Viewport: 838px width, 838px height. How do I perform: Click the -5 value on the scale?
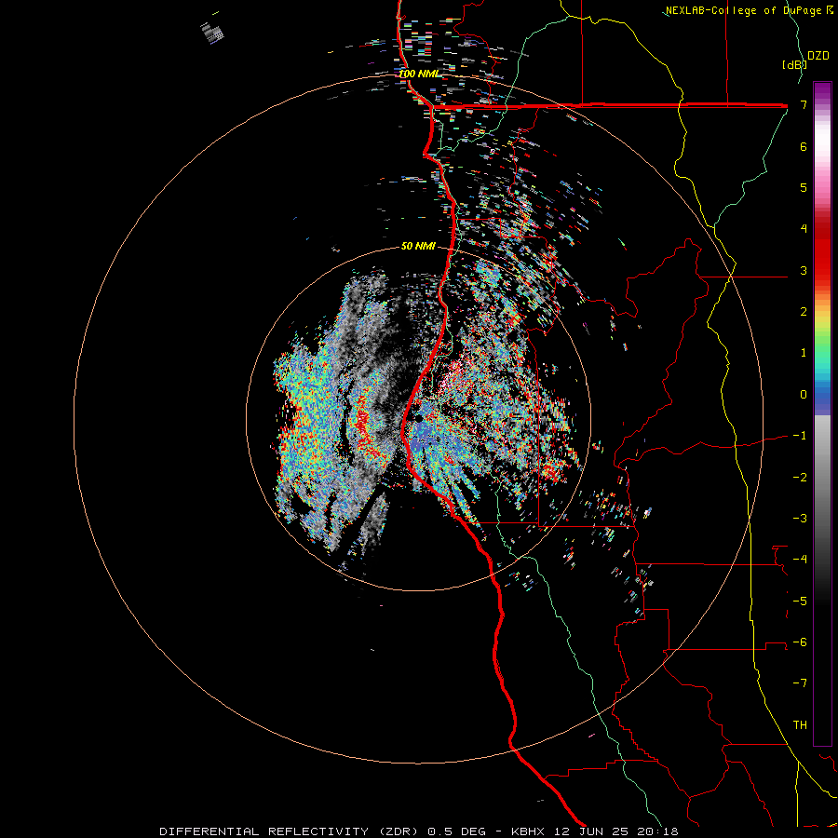coord(800,601)
